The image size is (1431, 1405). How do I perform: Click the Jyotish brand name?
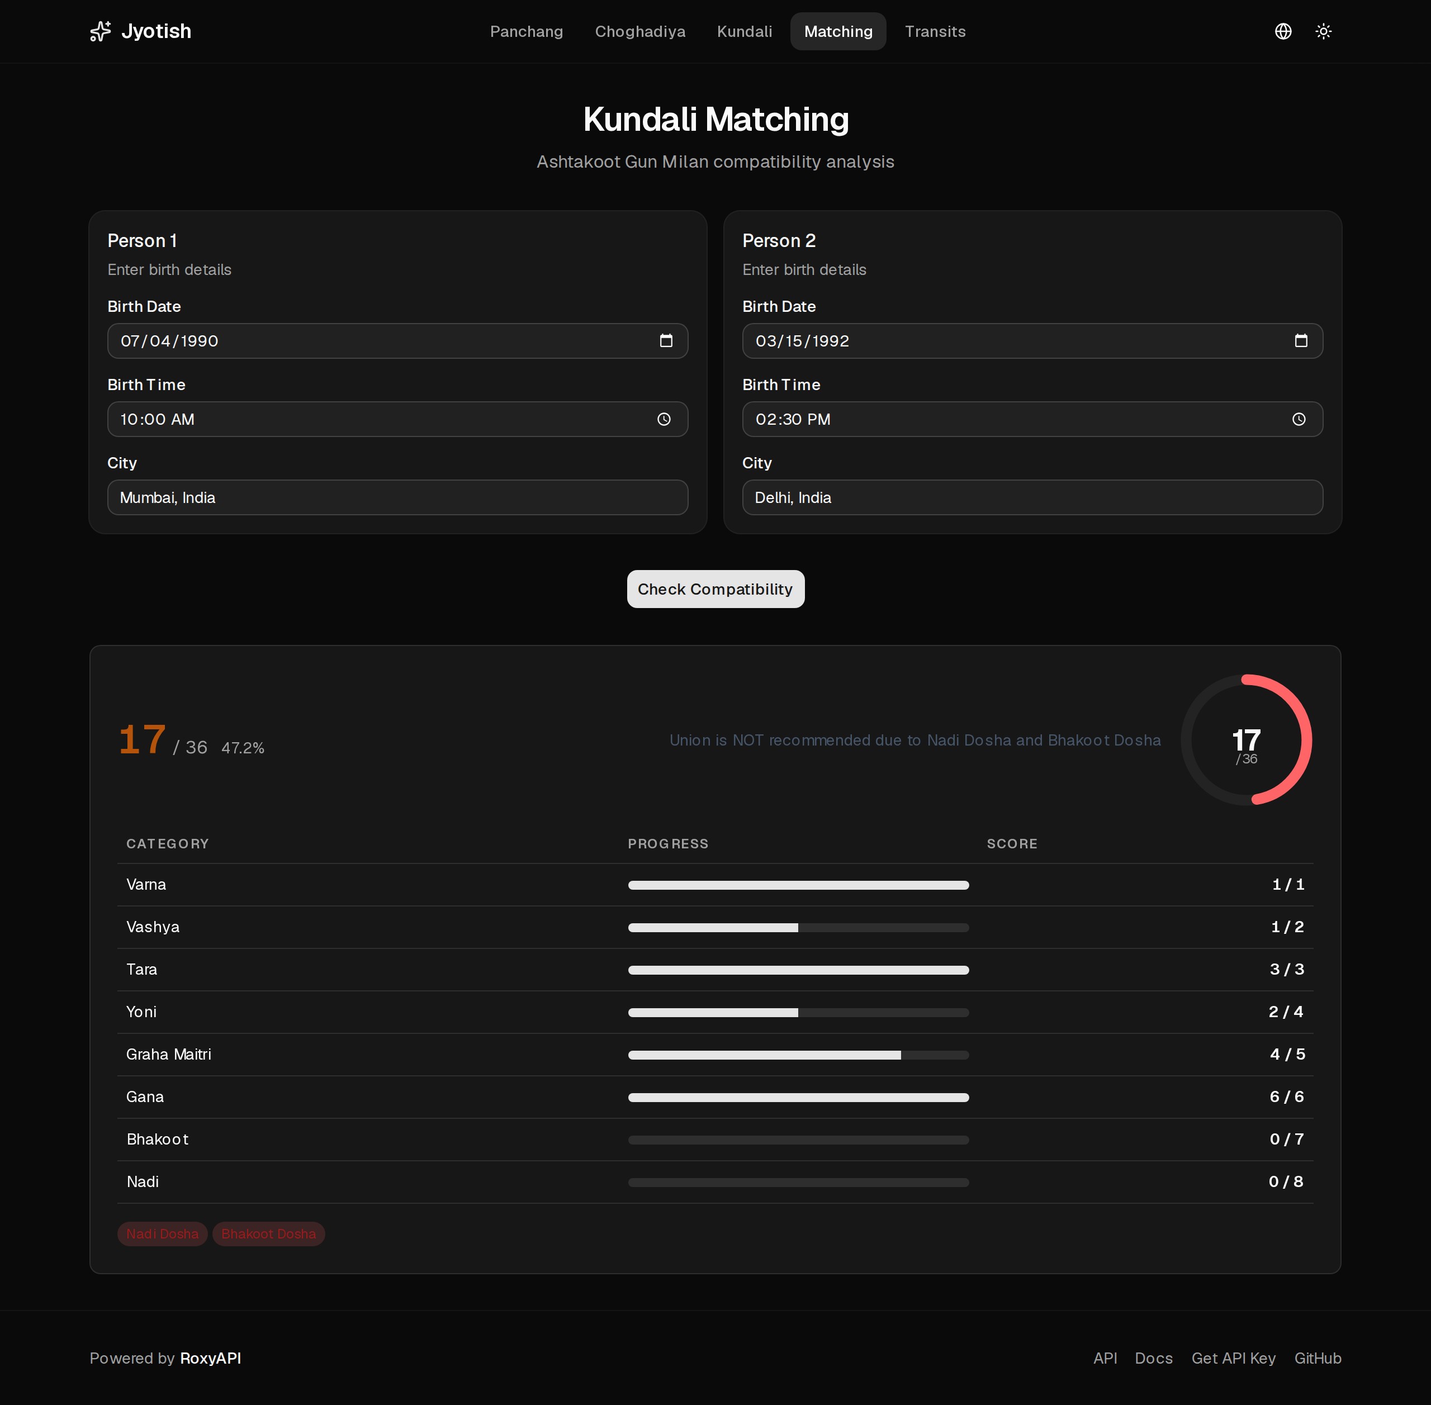(x=156, y=31)
